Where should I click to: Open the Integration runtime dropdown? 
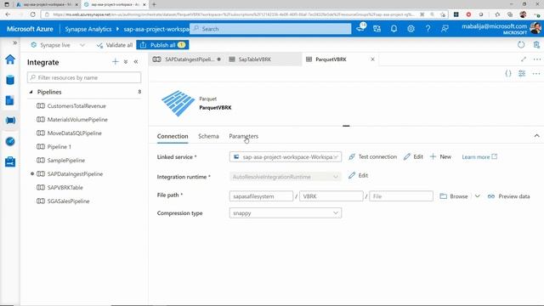(x=286, y=177)
